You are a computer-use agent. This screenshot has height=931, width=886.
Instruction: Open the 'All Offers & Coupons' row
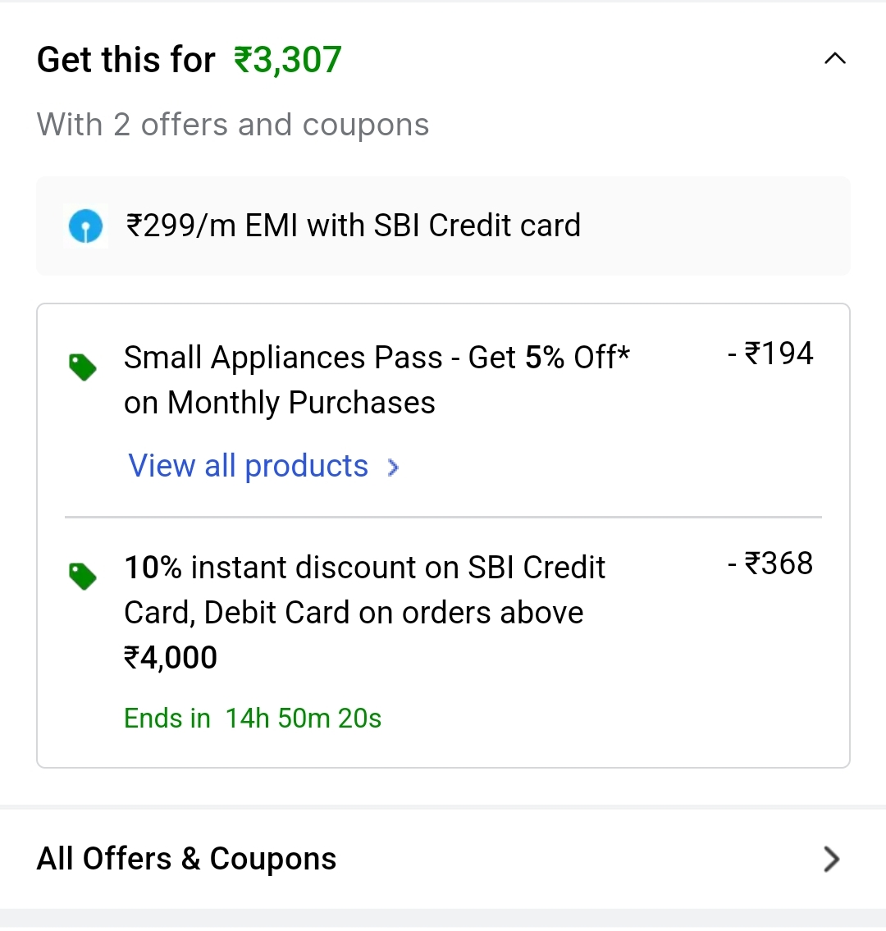(187, 859)
